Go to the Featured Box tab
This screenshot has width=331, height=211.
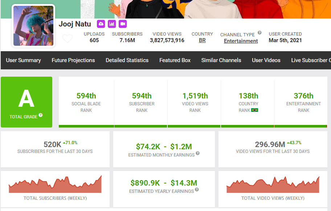coord(175,60)
